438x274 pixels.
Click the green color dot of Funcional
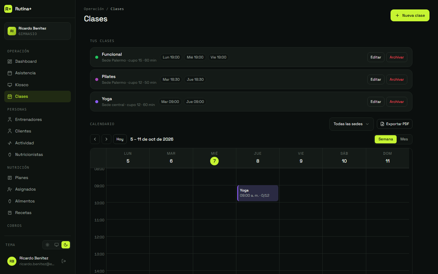pos(97,57)
